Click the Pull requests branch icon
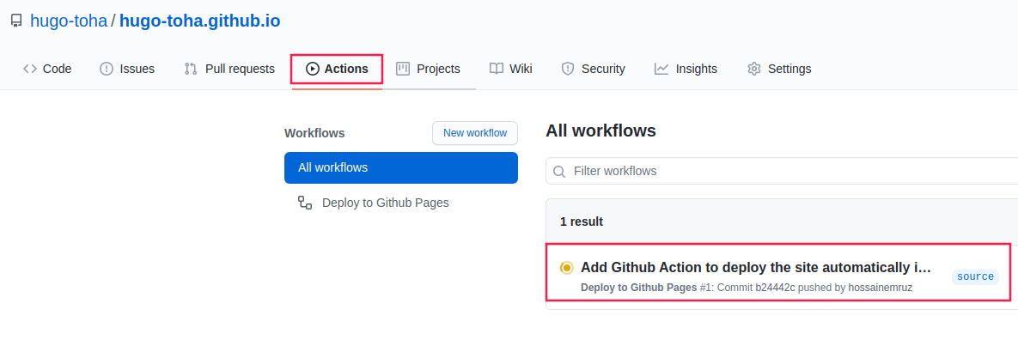 [x=191, y=69]
